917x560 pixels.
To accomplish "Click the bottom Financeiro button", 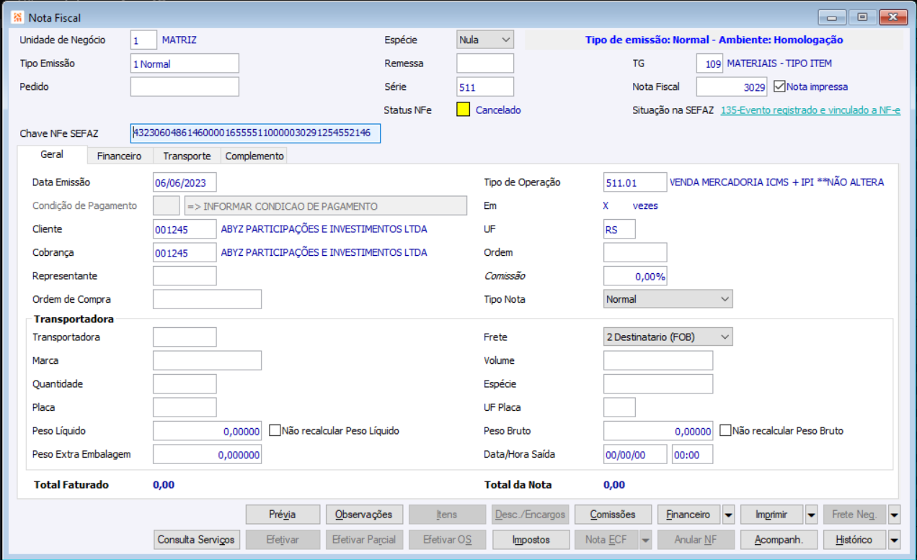I will point(689,515).
